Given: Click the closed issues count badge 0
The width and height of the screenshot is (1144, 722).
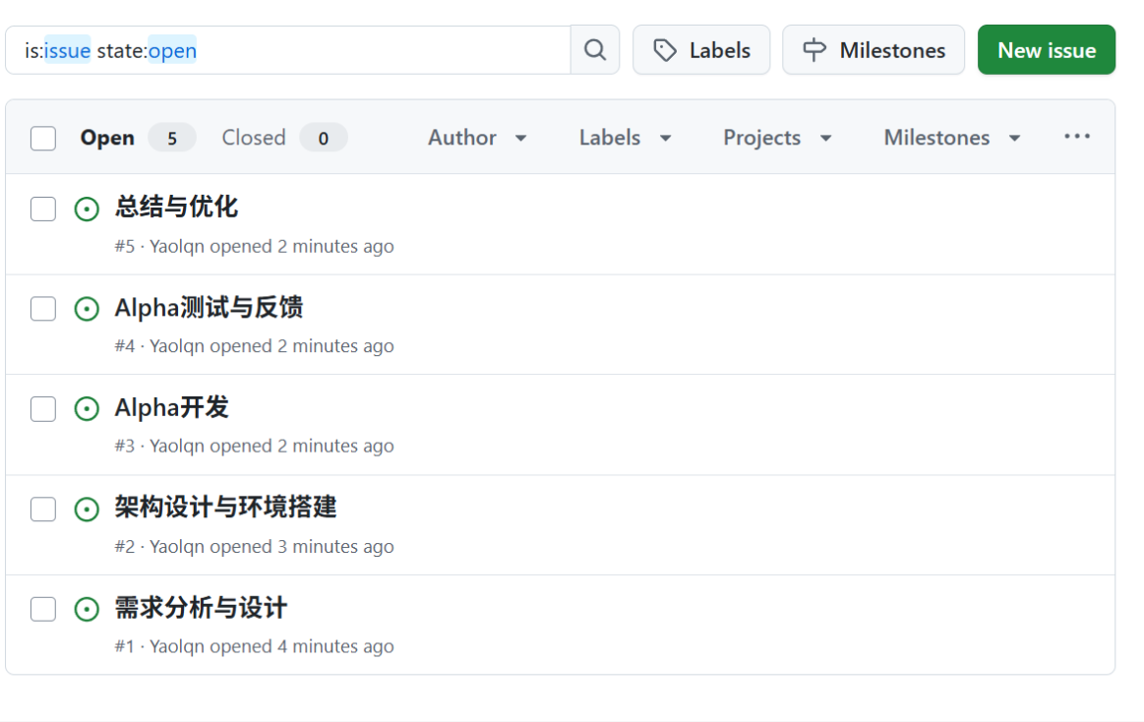Looking at the screenshot, I should (x=324, y=138).
